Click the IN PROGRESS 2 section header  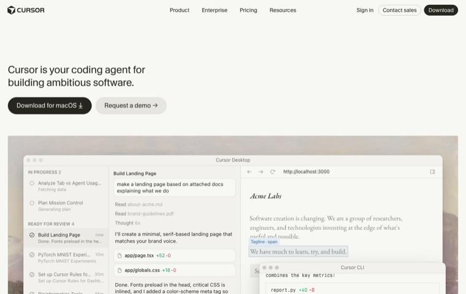point(44,172)
